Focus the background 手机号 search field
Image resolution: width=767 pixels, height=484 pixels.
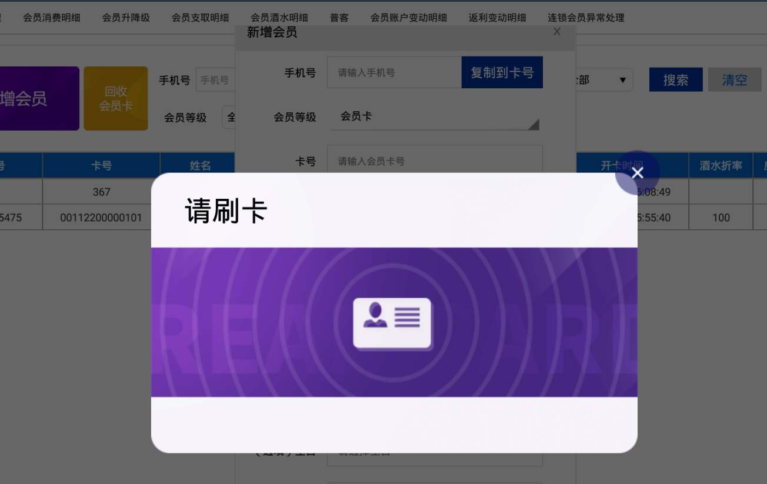tap(216, 80)
